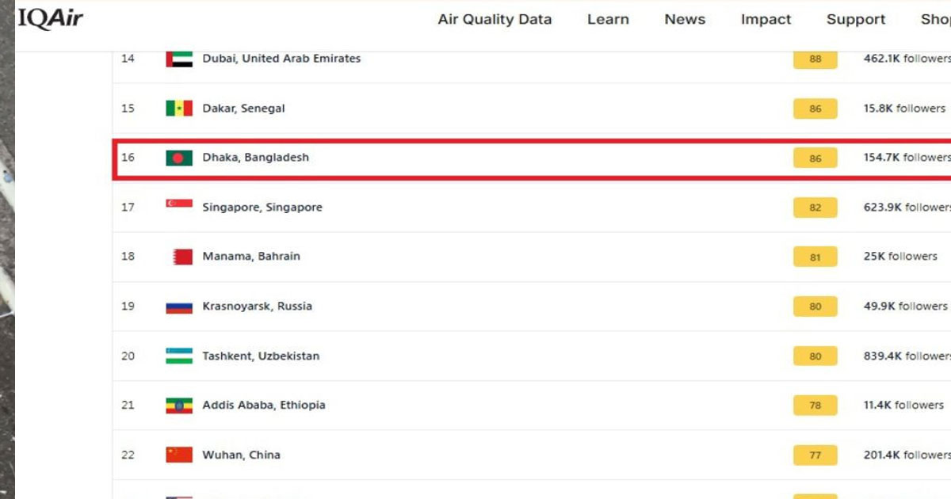This screenshot has height=499, width=951.
Task: Click Addis Ababa's AQI badge showing 78
Action: (815, 406)
